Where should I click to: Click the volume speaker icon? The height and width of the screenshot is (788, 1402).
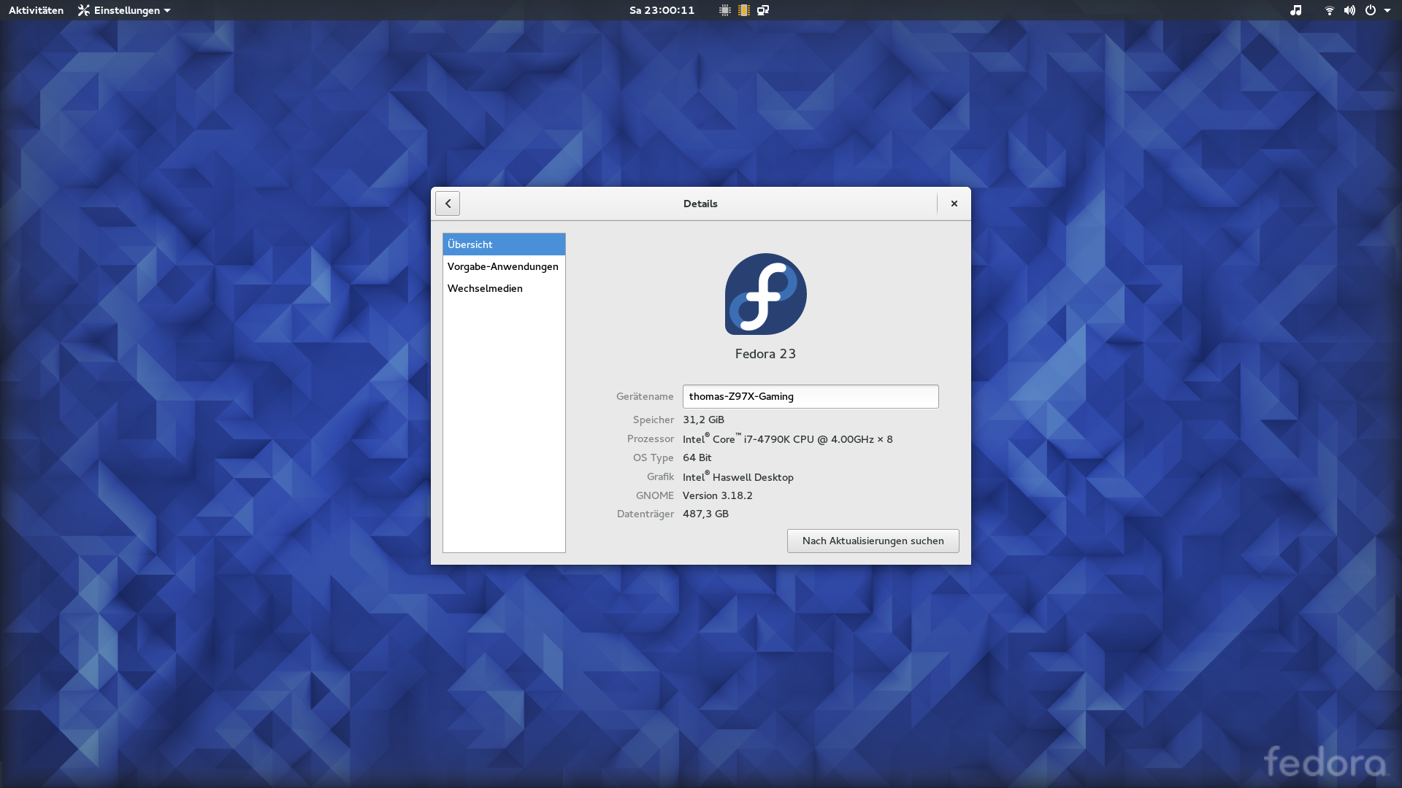tap(1349, 10)
